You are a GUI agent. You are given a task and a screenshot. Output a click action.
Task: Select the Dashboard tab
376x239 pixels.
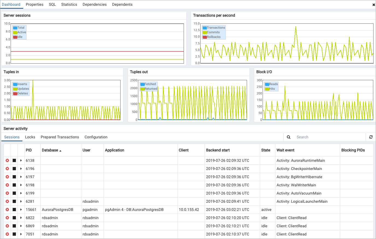[x=11, y=4]
